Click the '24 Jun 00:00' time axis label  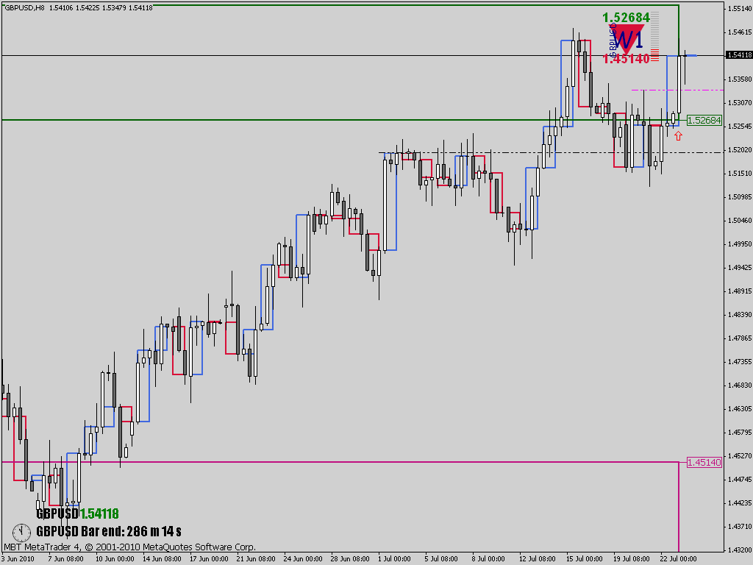(x=303, y=559)
